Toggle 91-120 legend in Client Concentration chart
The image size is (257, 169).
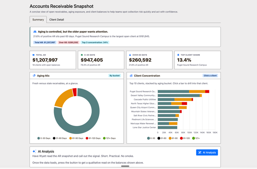pos(185,138)
